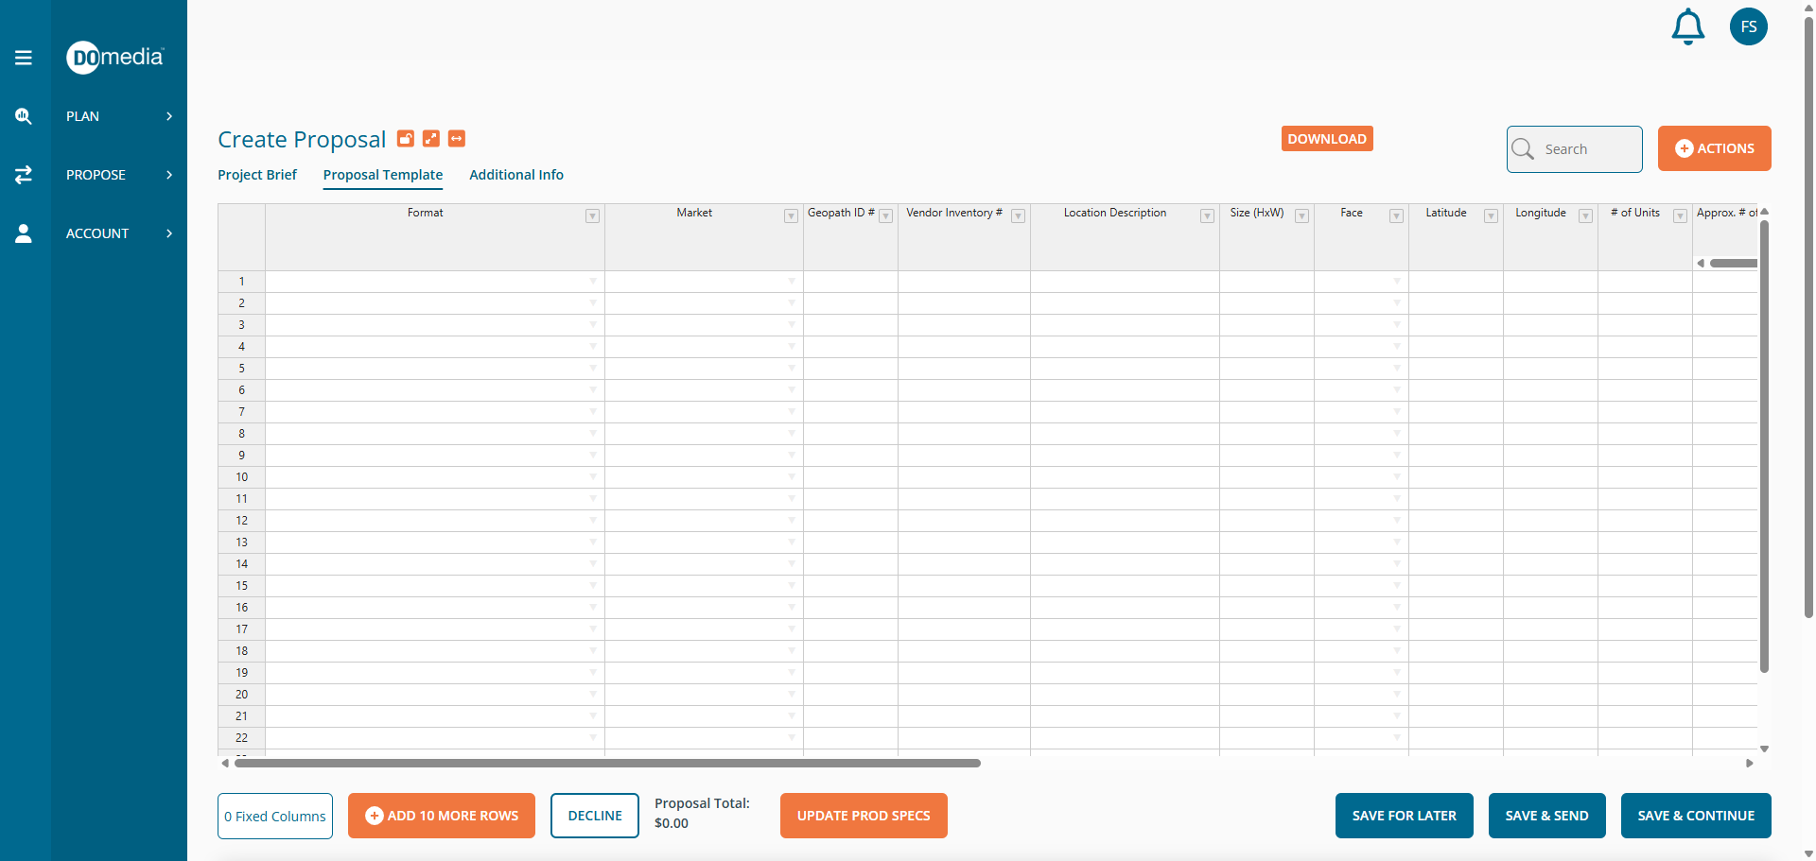
Task: Switch to the Additional Info tab
Action: click(516, 175)
